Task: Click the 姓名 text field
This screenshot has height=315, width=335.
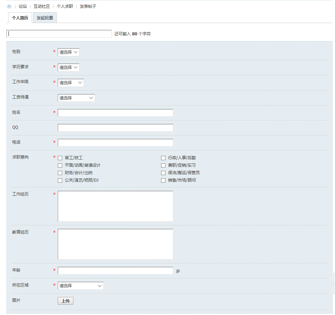Action: (116, 113)
